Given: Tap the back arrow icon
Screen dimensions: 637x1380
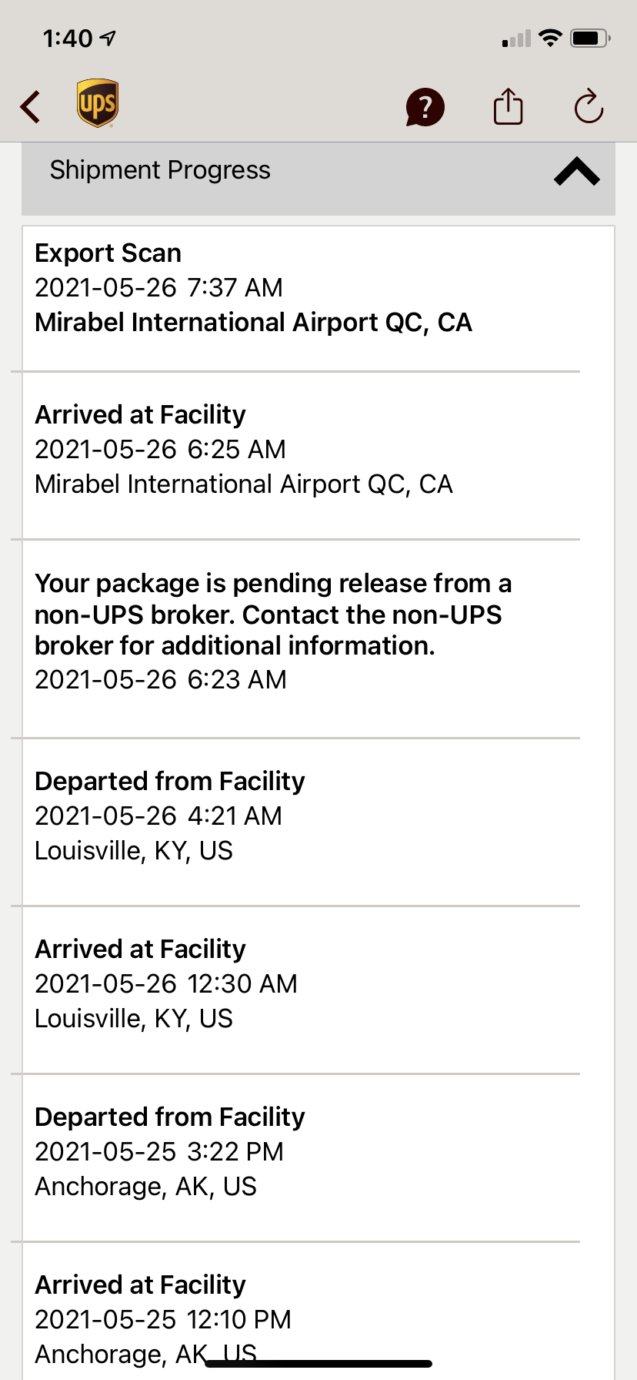Looking at the screenshot, I should (x=31, y=107).
